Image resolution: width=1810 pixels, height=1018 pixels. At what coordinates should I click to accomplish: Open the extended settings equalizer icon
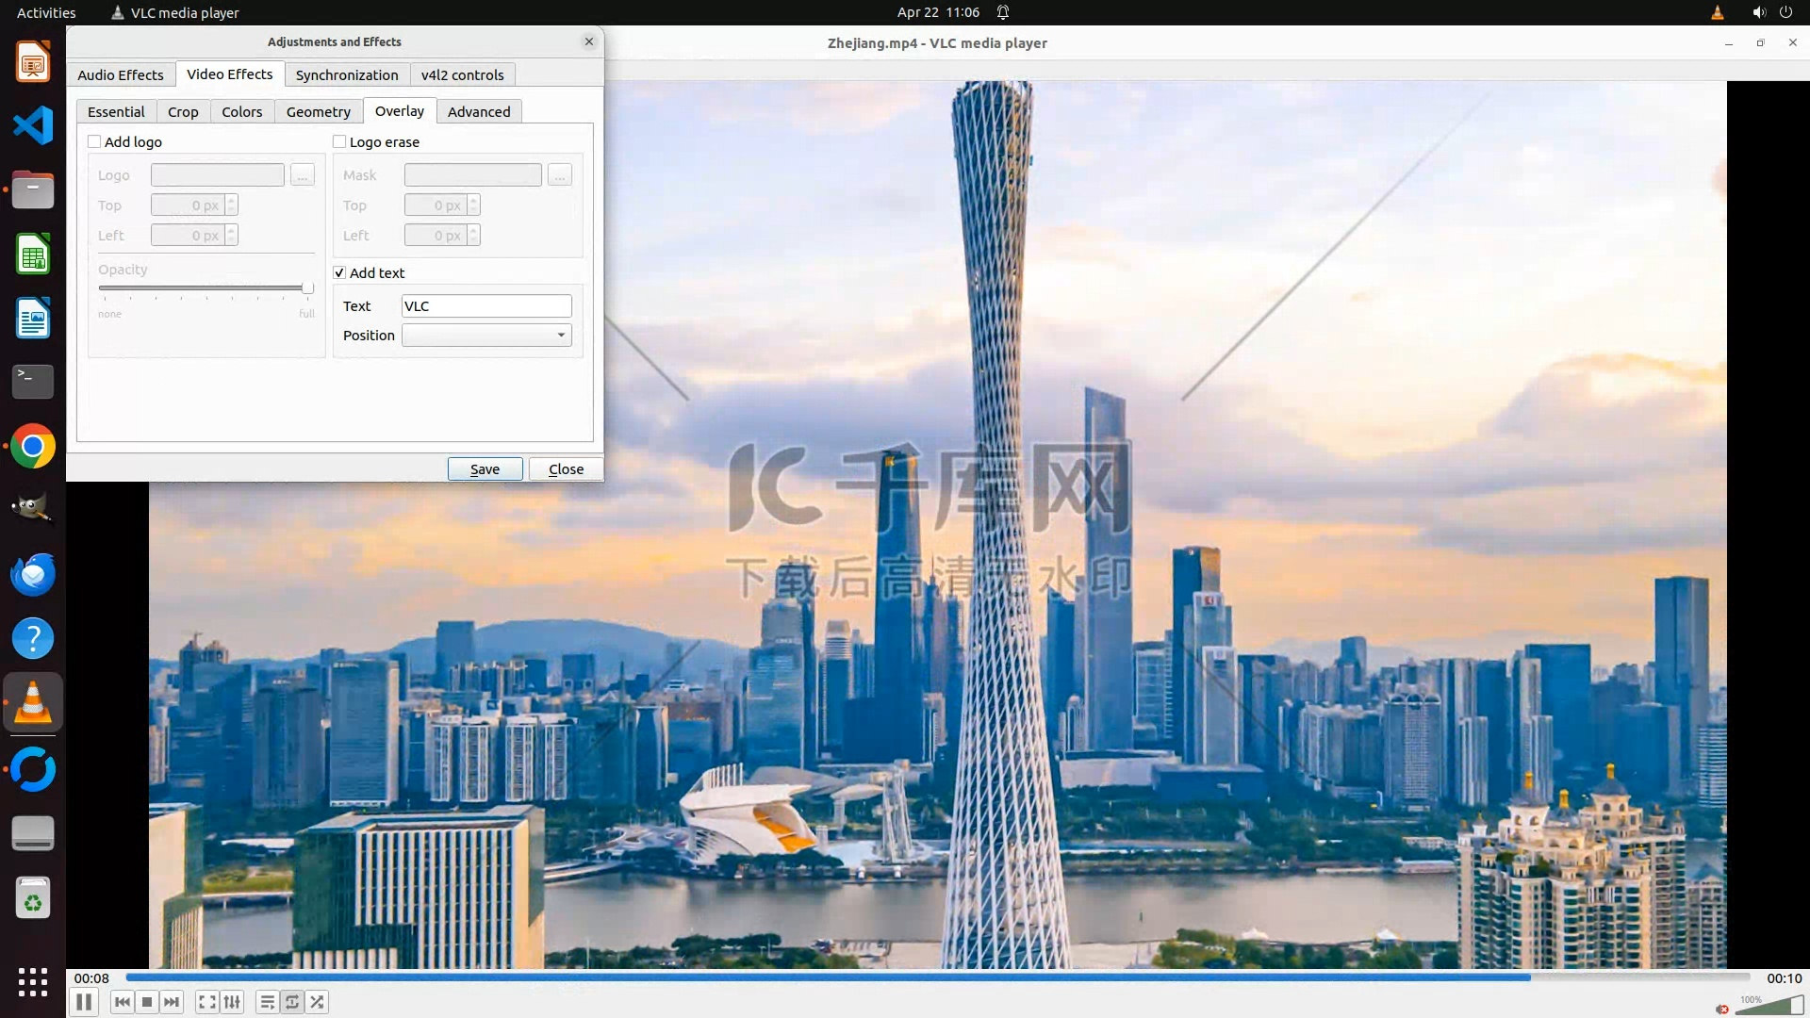[232, 1002]
